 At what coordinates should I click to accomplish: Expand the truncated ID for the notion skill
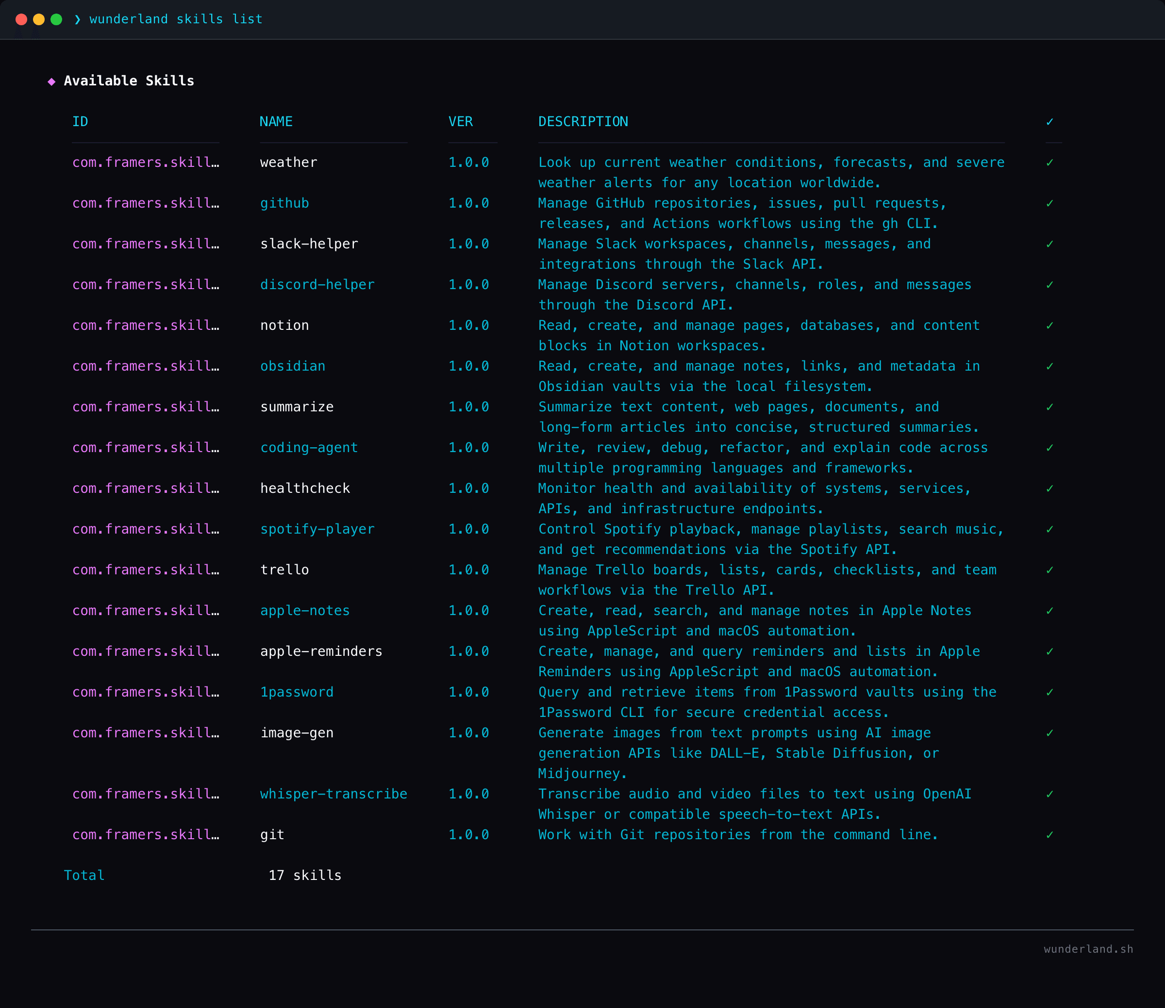[x=146, y=325]
